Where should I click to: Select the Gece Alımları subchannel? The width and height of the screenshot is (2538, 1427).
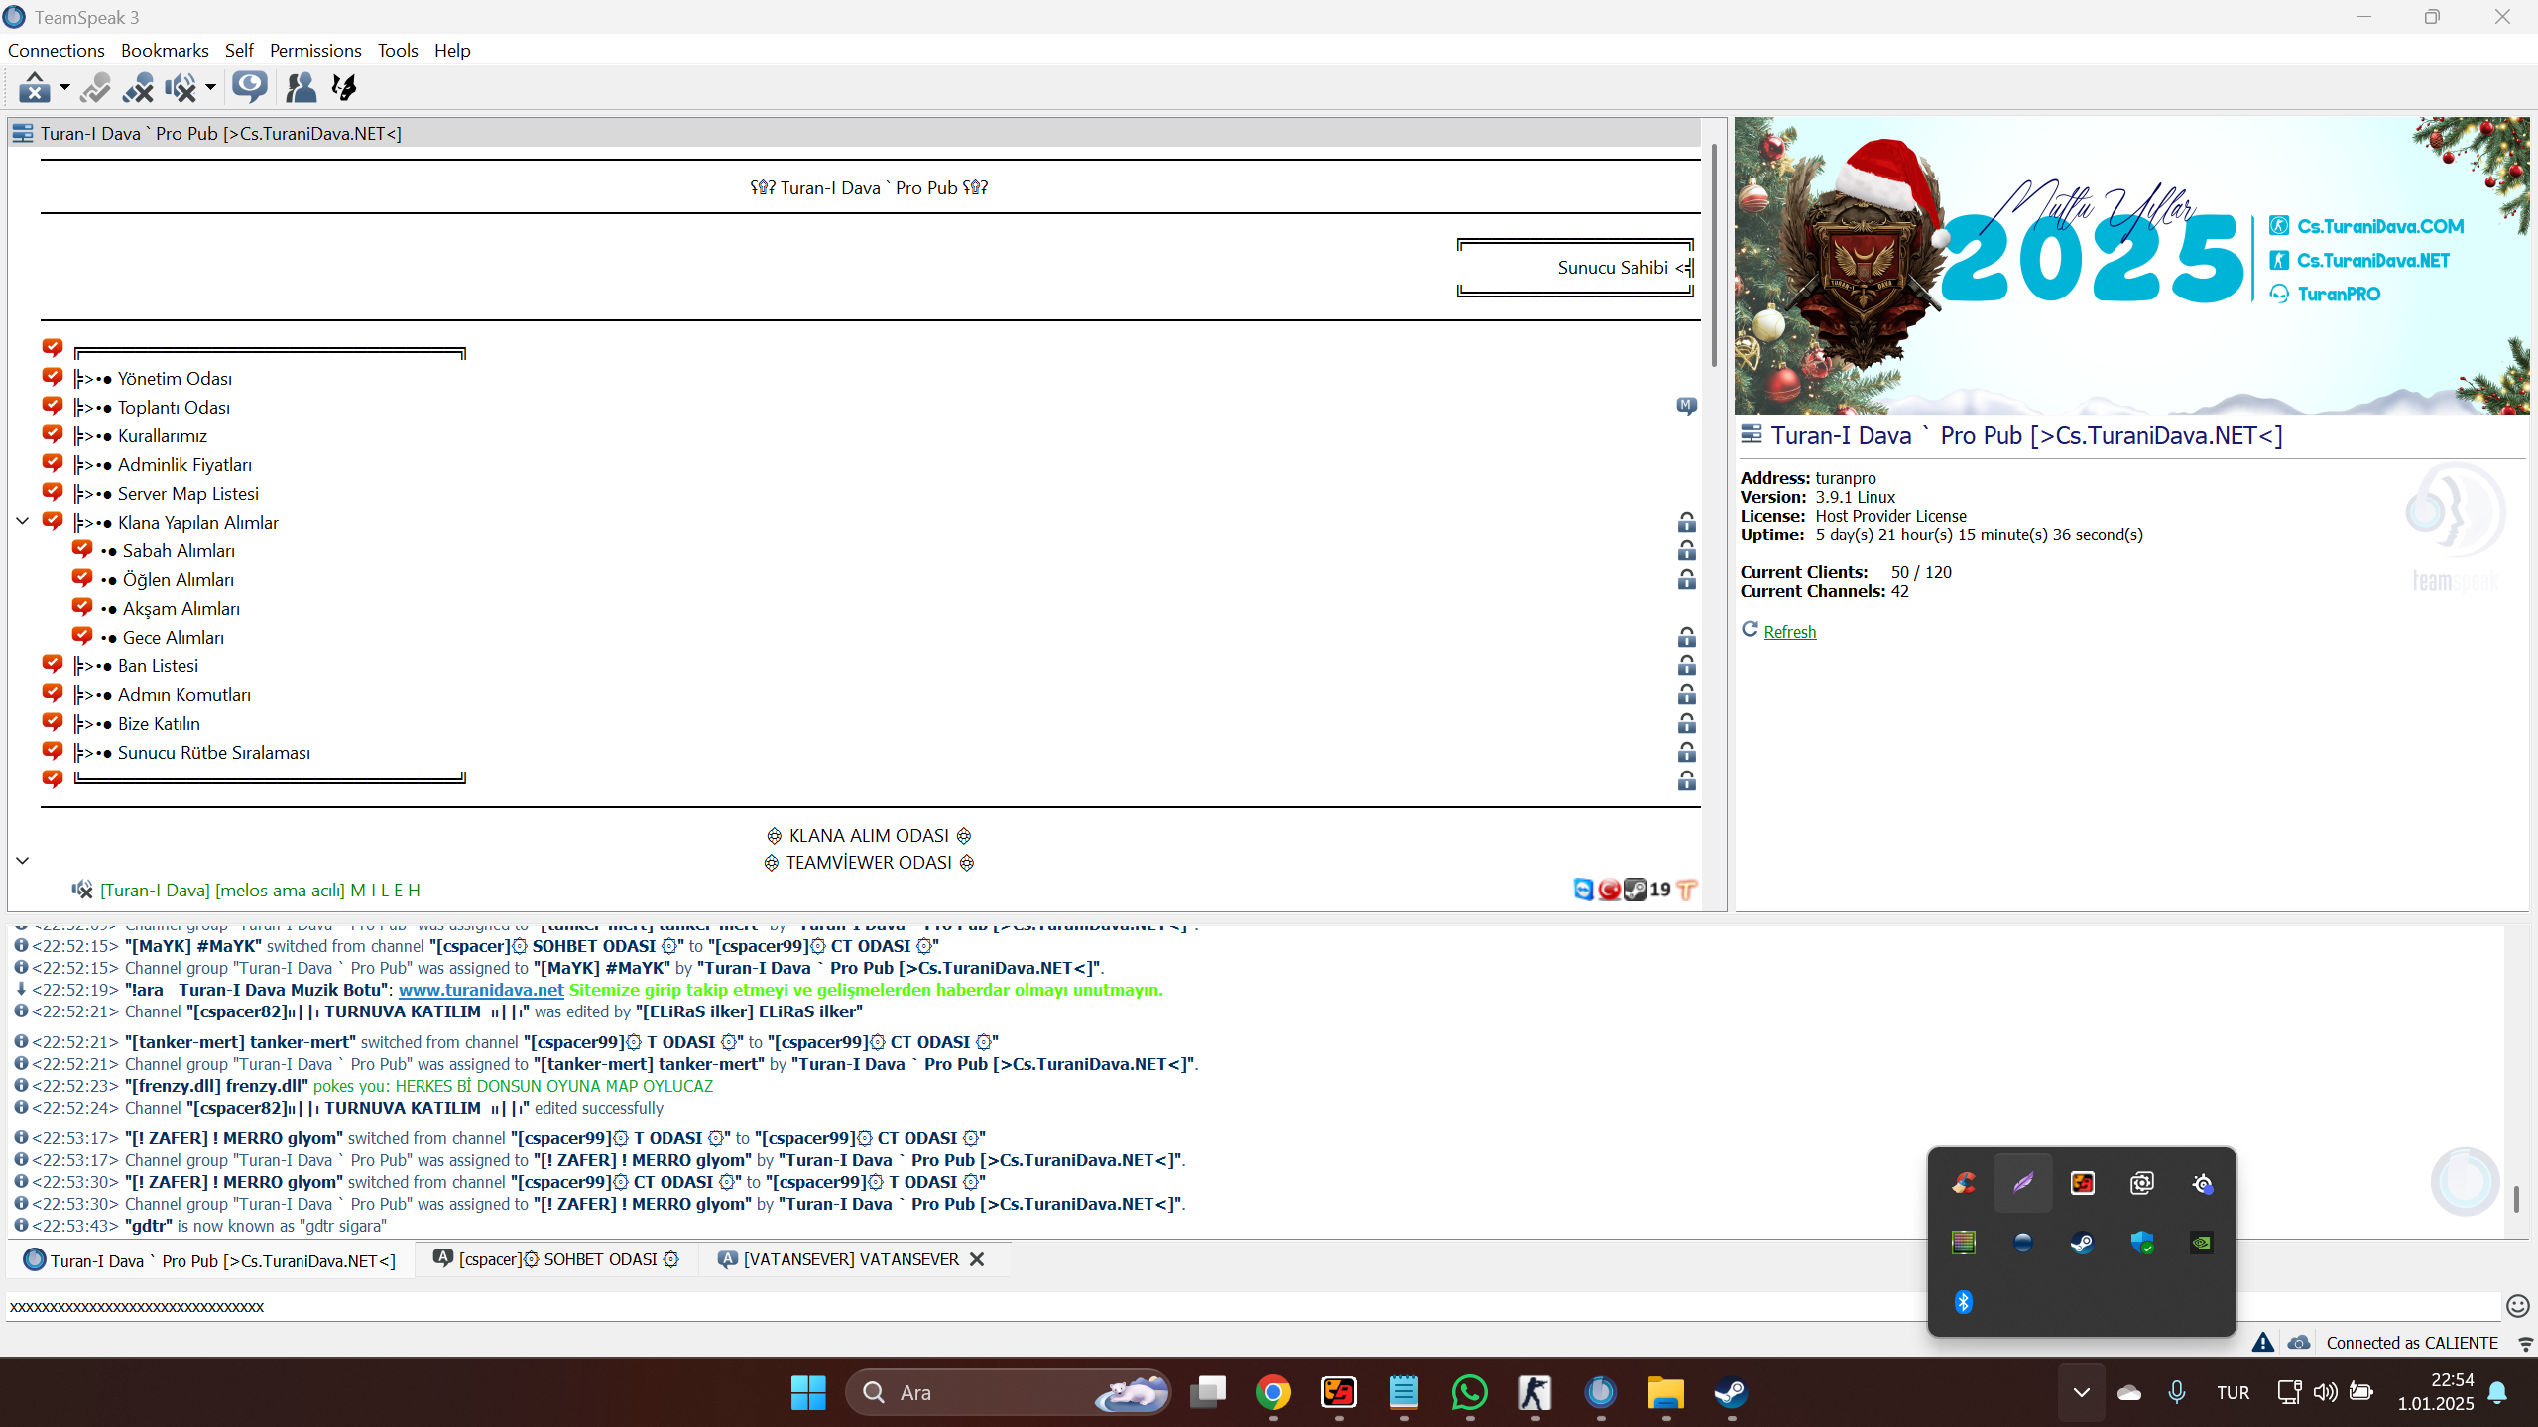174,637
